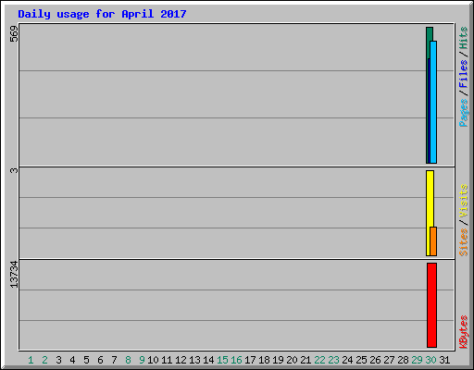The image size is (474, 370).
Task: Click day 20 on the x-axis
Action: [292, 360]
